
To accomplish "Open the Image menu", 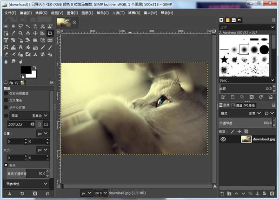I will click(x=72, y=13).
